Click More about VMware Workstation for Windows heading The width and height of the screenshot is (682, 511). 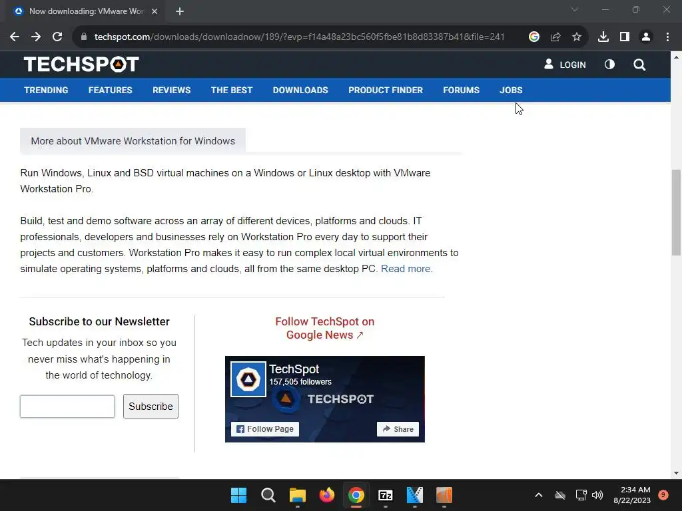[133, 141]
